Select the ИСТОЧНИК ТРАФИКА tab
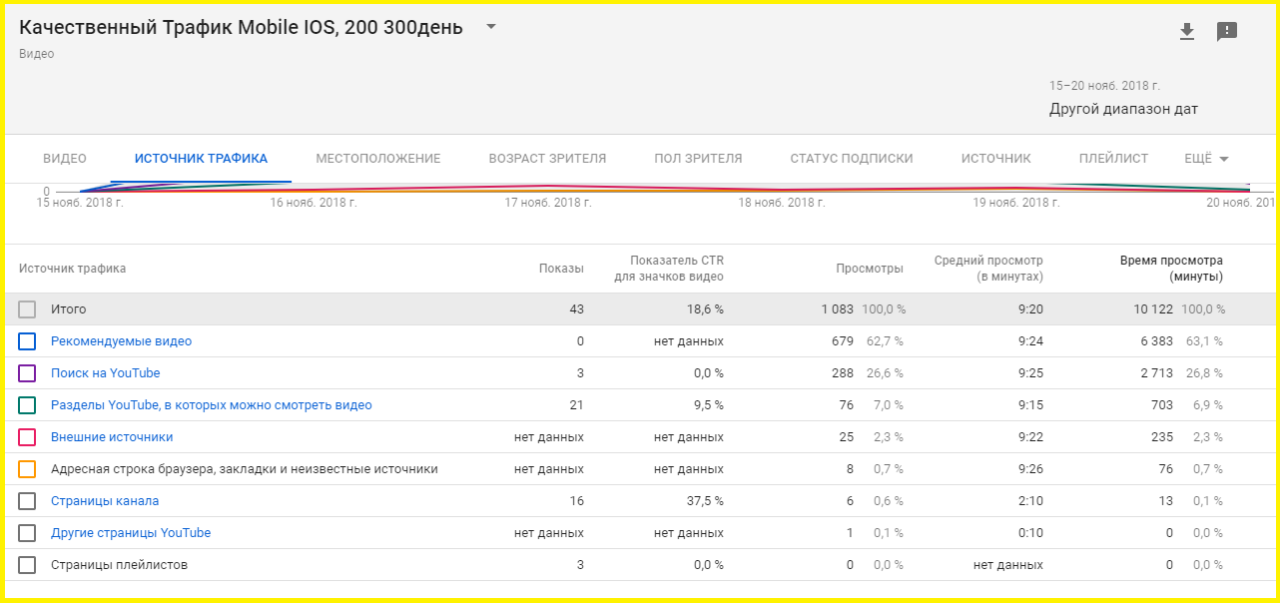Screen dimensions: 1280x603 [201, 159]
